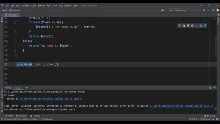Viewport: 220px width, 124px height.
Task: Open in PhpStorm built-in preview icon
Action: pyautogui.click(x=180, y=25)
